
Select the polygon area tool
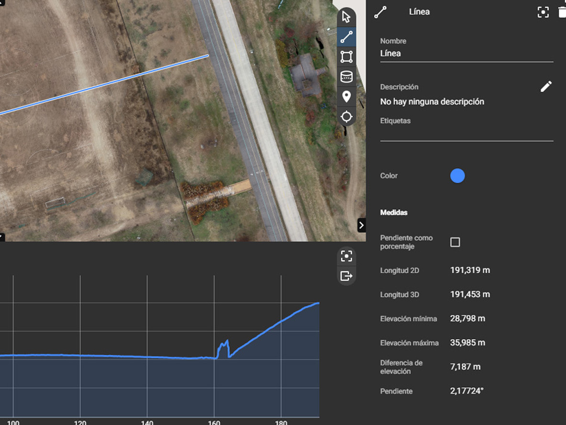coord(347,57)
